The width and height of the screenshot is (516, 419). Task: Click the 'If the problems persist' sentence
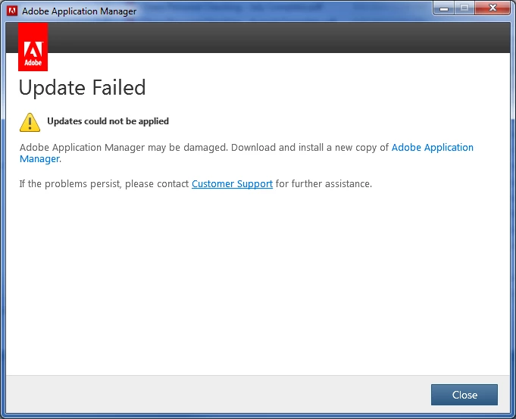pyautogui.click(x=195, y=183)
